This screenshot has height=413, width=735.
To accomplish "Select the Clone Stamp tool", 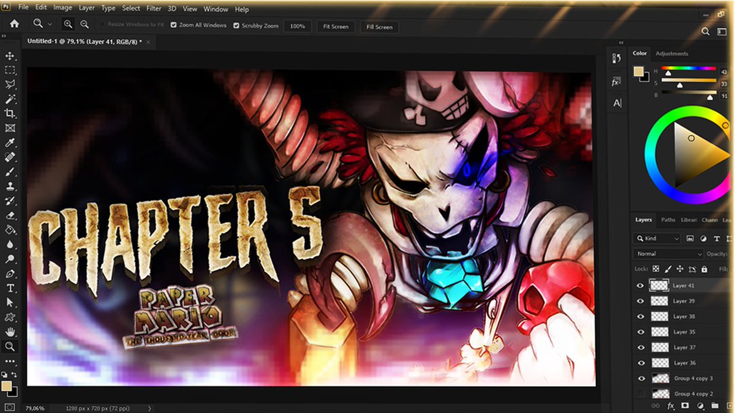I will [x=10, y=187].
